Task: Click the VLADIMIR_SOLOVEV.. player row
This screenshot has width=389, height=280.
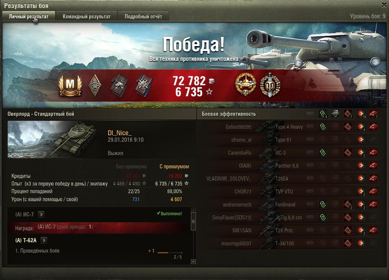Action: point(288,178)
